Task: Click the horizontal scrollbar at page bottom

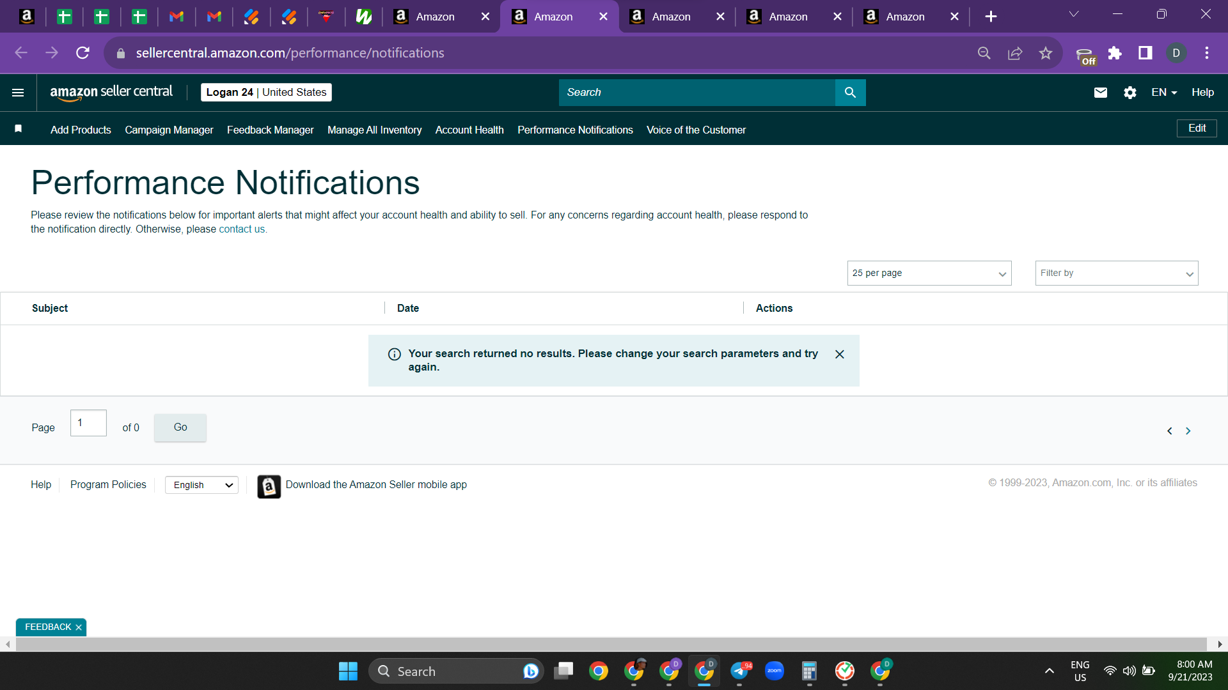Action: coord(611,645)
